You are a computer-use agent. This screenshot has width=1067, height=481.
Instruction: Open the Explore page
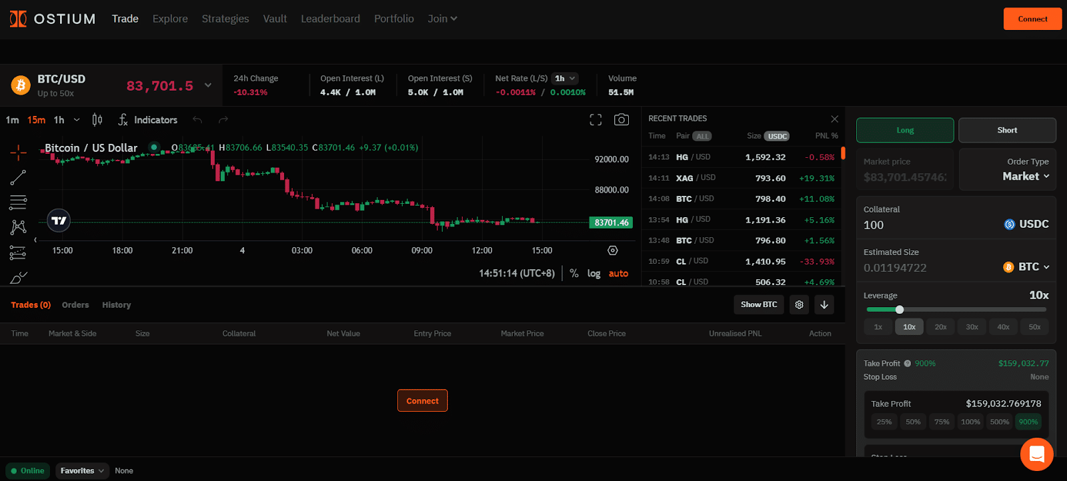pyautogui.click(x=170, y=19)
